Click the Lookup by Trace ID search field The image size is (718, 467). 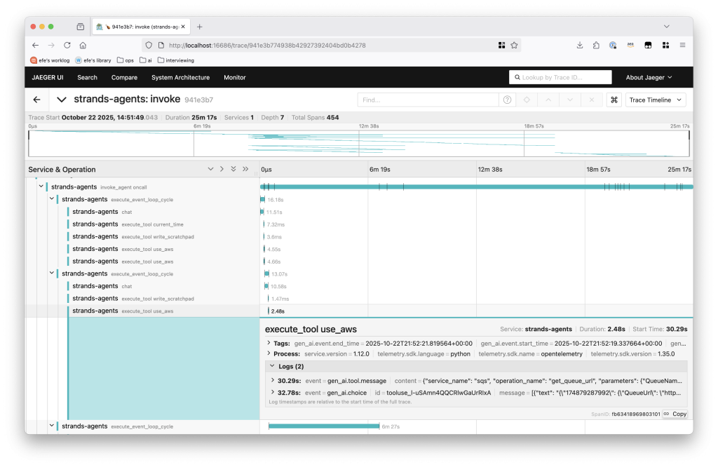click(561, 77)
